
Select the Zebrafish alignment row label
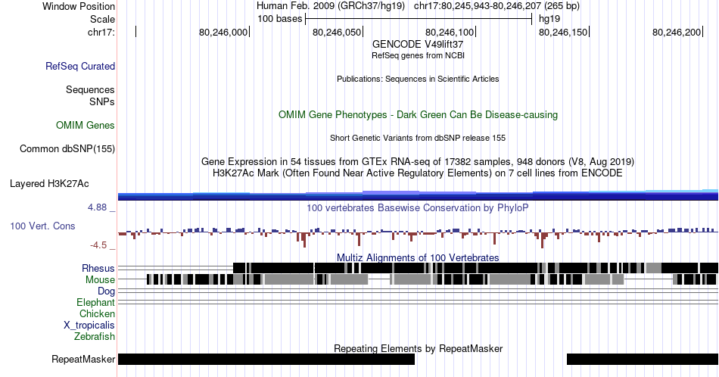(95, 336)
